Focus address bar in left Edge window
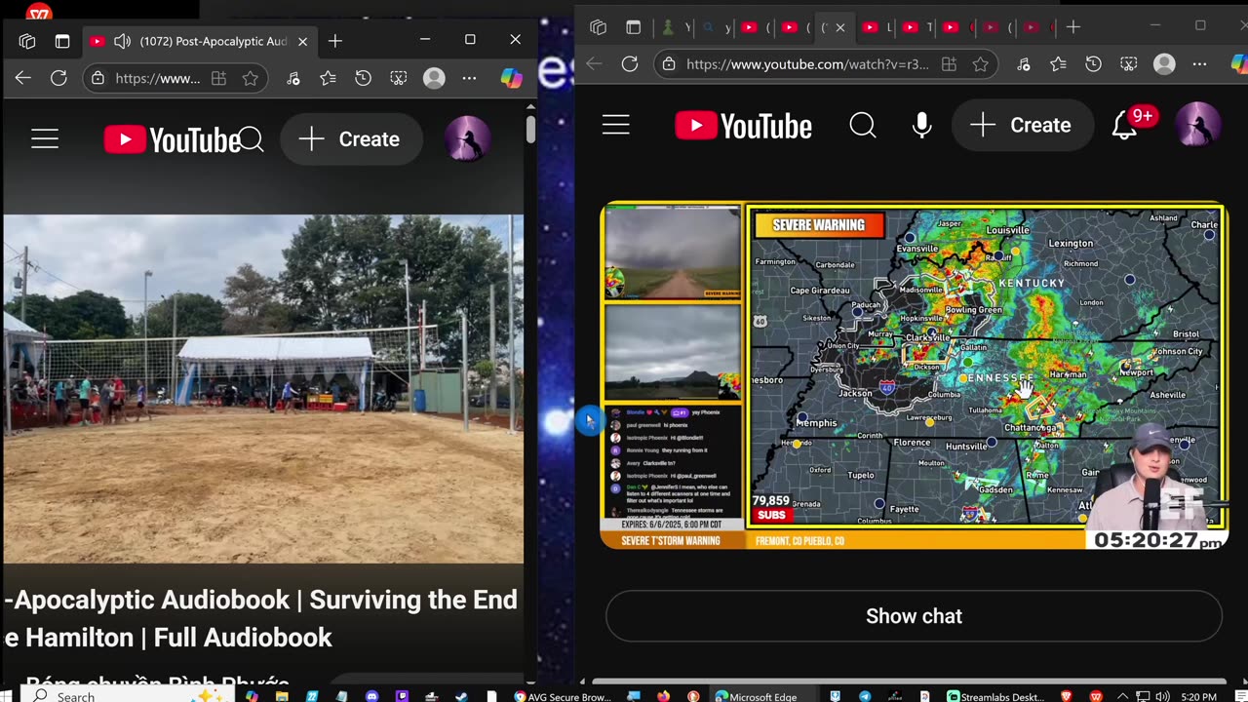This screenshot has width=1248, height=702. coord(157,78)
